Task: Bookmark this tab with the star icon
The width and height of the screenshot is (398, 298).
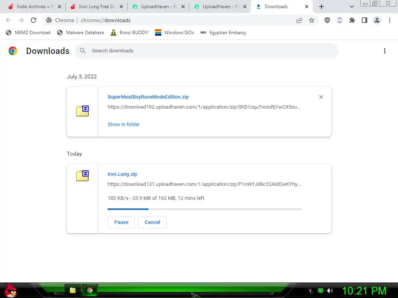Action: tap(312, 20)
